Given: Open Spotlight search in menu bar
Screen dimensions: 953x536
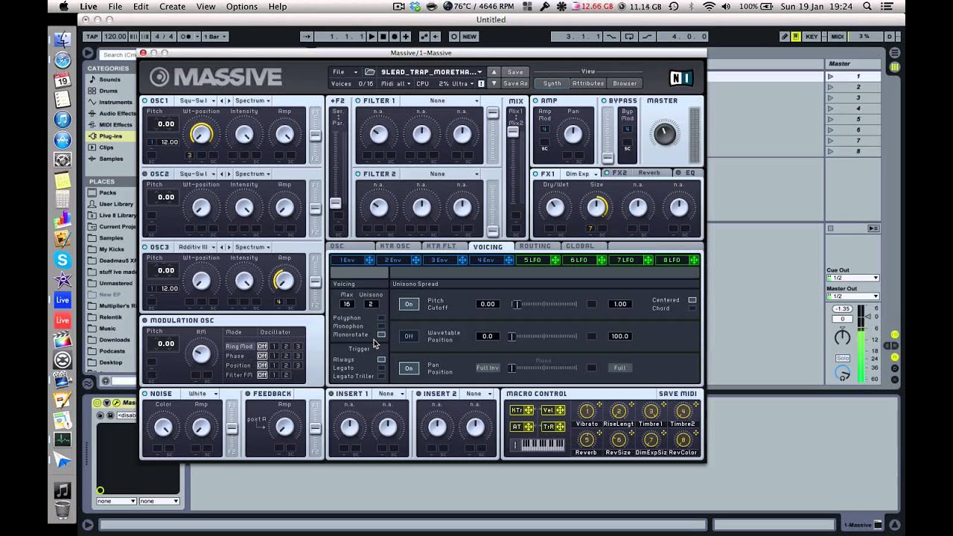Looking at the screenshot, I should (867, 7).
